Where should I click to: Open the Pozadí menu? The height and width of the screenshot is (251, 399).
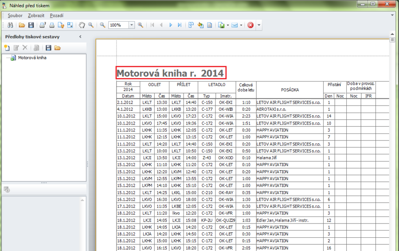click(x=56, y=16)
